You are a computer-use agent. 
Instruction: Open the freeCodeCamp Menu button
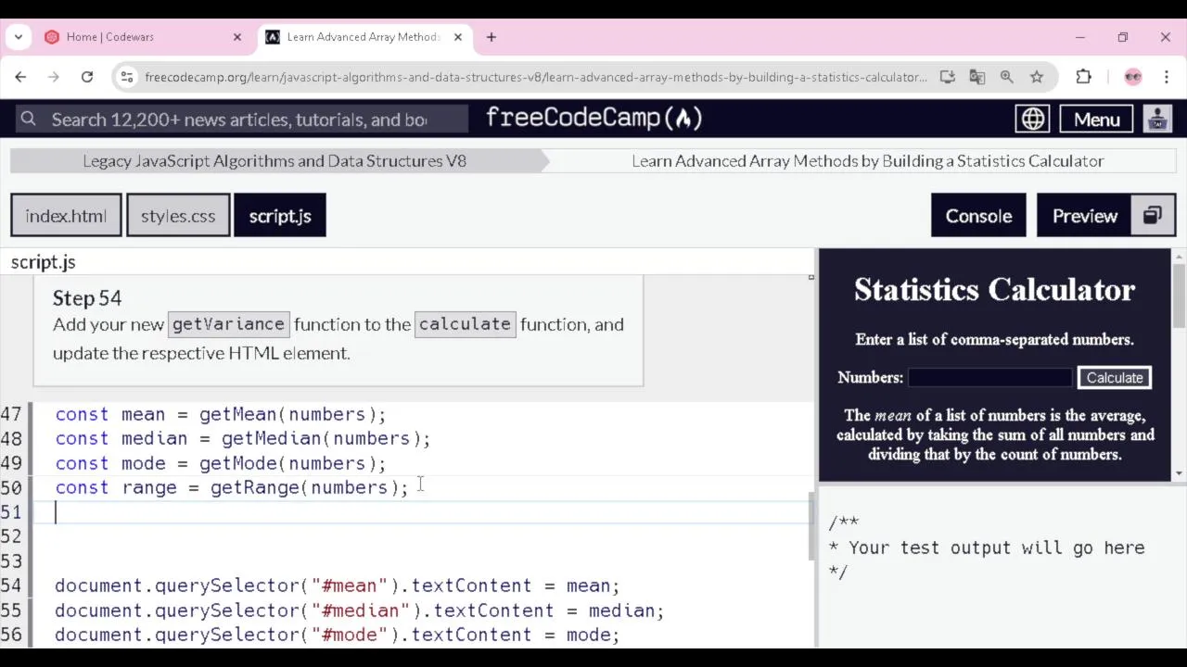point(1097,120)
